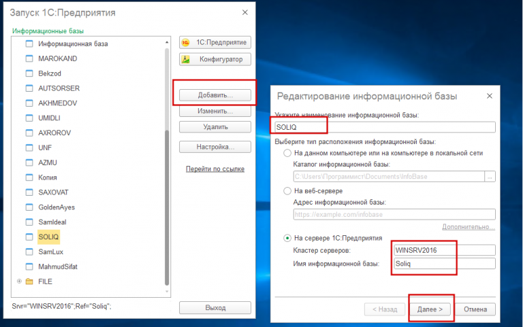
Task: Select the GoldenAyes infobase icon
Action: pos(29,207)
